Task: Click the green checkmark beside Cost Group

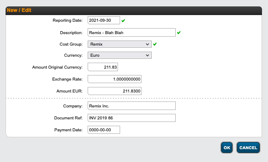Action: (155, 44)
